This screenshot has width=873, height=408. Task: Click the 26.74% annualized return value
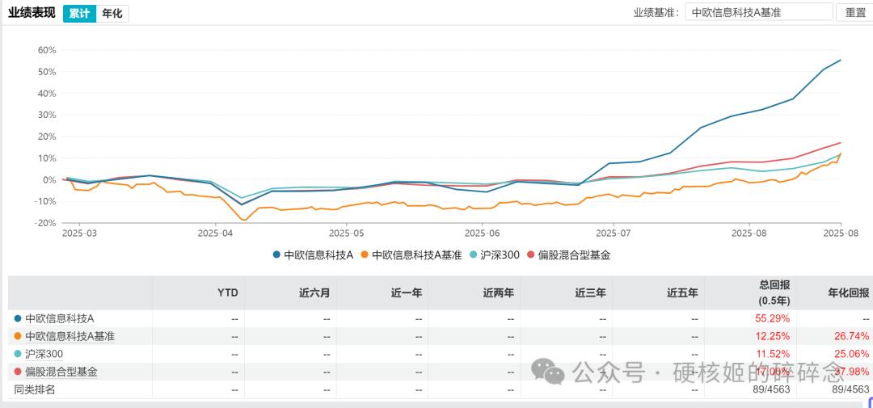[854, 336]
